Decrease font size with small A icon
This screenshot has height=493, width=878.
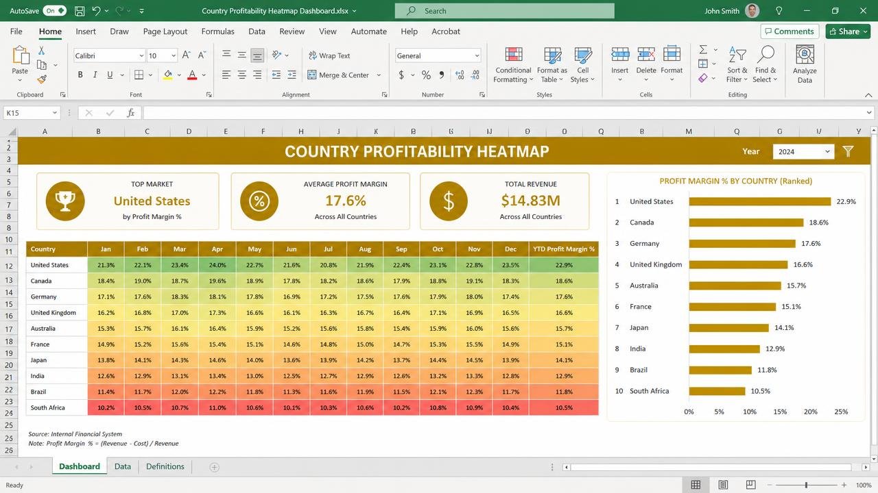[202, 55]
